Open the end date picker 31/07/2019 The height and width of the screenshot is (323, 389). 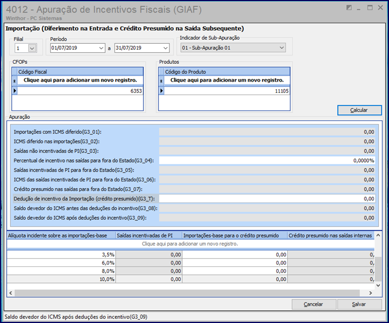point(166,48)
